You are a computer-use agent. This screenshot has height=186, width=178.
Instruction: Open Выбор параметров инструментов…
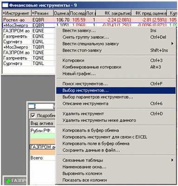pyautogui.click(x=116, y=97)
